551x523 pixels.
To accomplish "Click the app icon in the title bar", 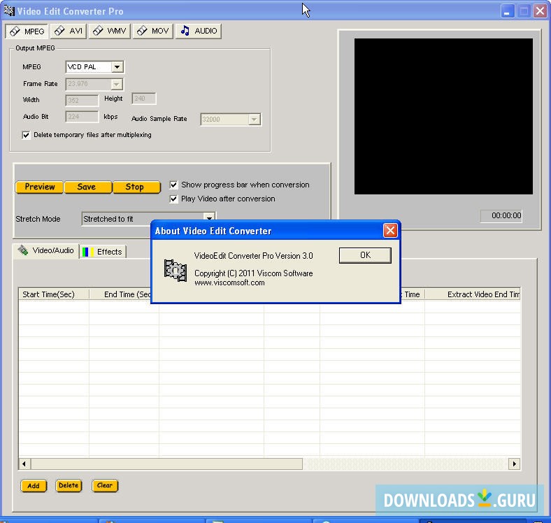I will pos(9,11).
